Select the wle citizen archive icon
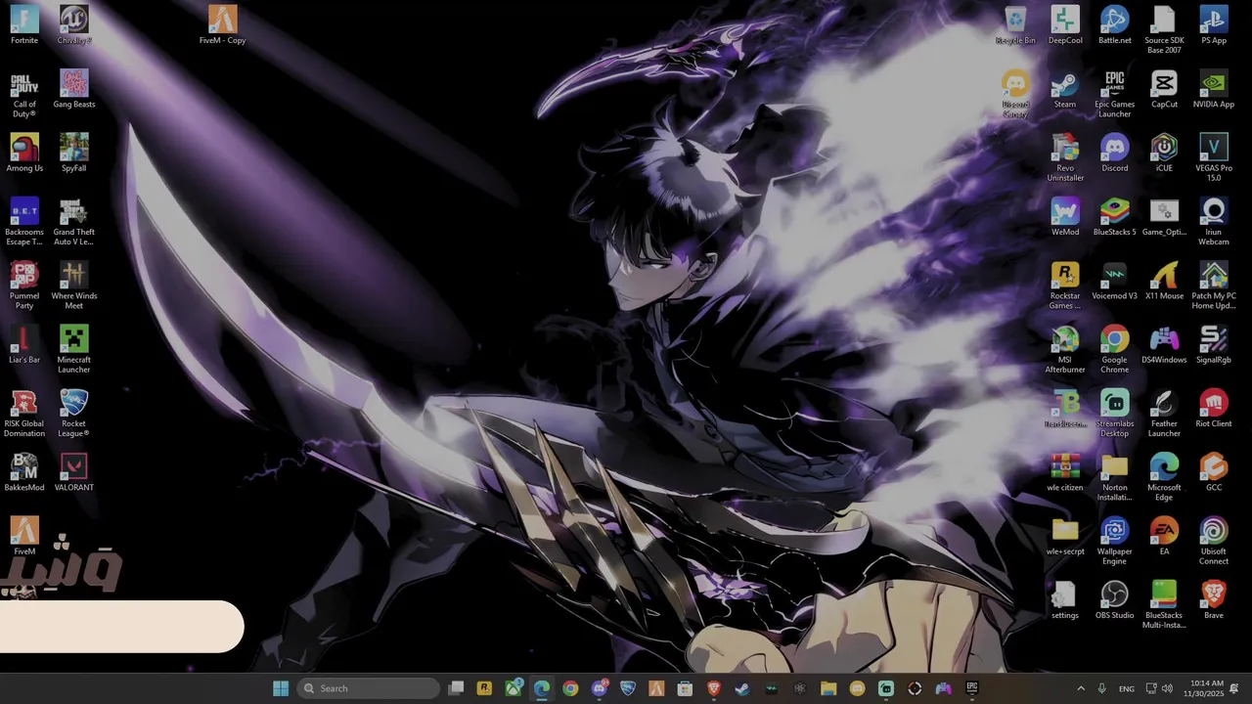Image resolution: width=1252 pixels, height=704 pixels. pyautogui.click(x=1065, y=473)
